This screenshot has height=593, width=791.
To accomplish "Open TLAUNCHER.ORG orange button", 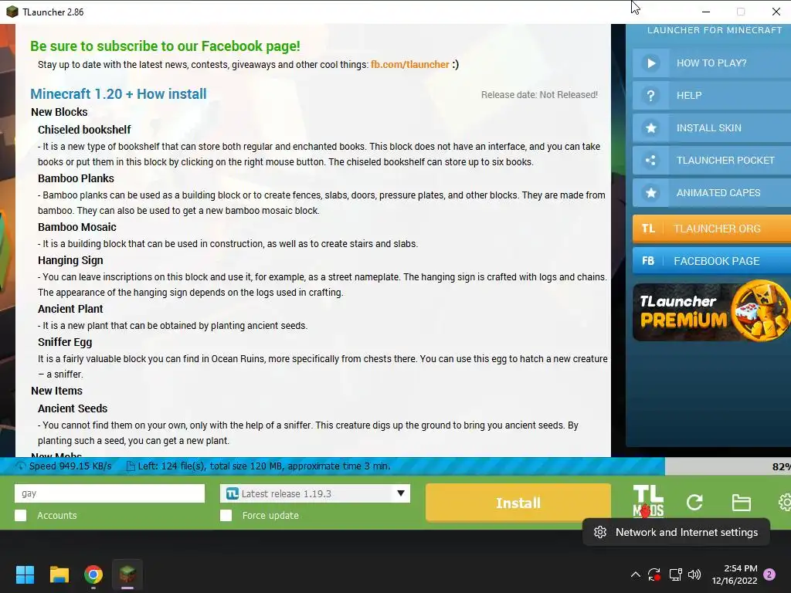I will pos(711,229).
